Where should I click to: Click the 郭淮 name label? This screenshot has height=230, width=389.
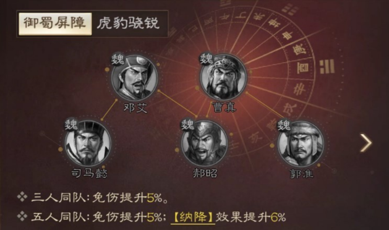302,174
